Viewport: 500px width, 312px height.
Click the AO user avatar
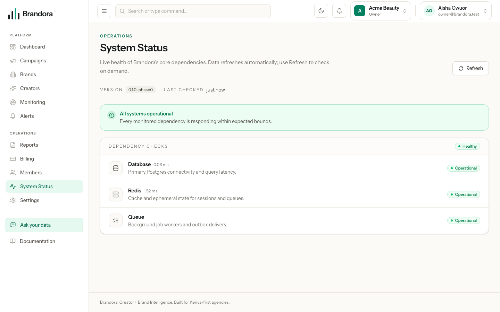point(429,11)
